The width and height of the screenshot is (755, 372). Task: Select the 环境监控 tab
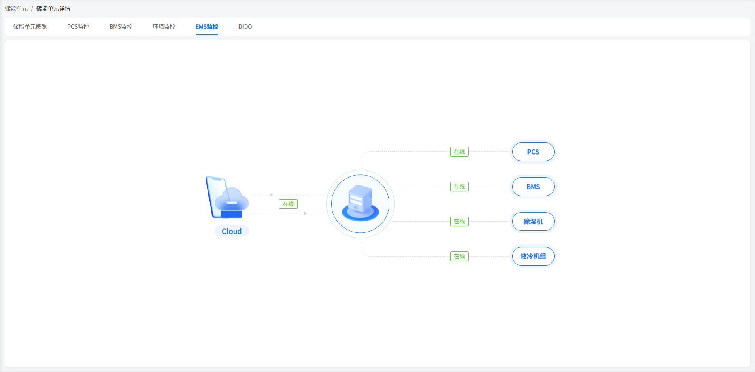click(x=164, y=27)
